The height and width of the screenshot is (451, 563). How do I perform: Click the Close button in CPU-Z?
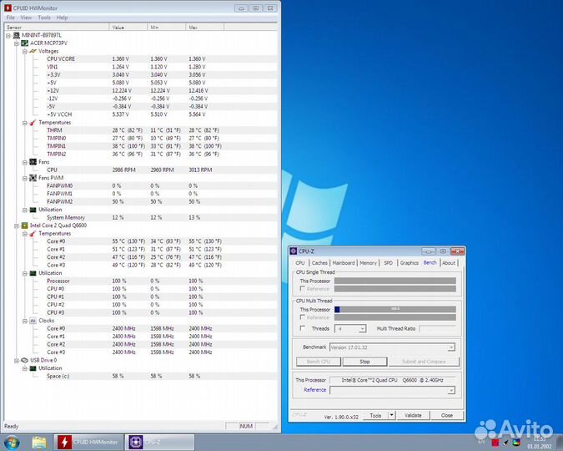(x=447, y=415)
